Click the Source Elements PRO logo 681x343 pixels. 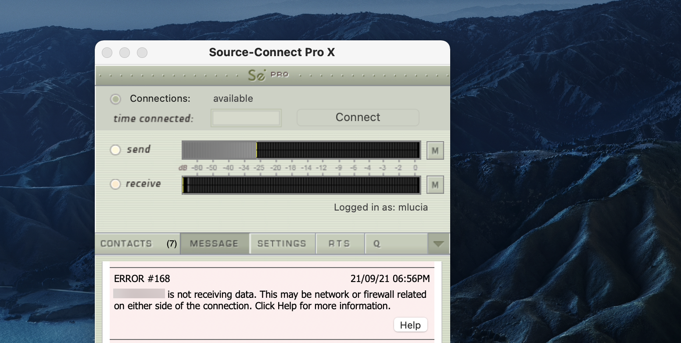(x=268, y=75)
